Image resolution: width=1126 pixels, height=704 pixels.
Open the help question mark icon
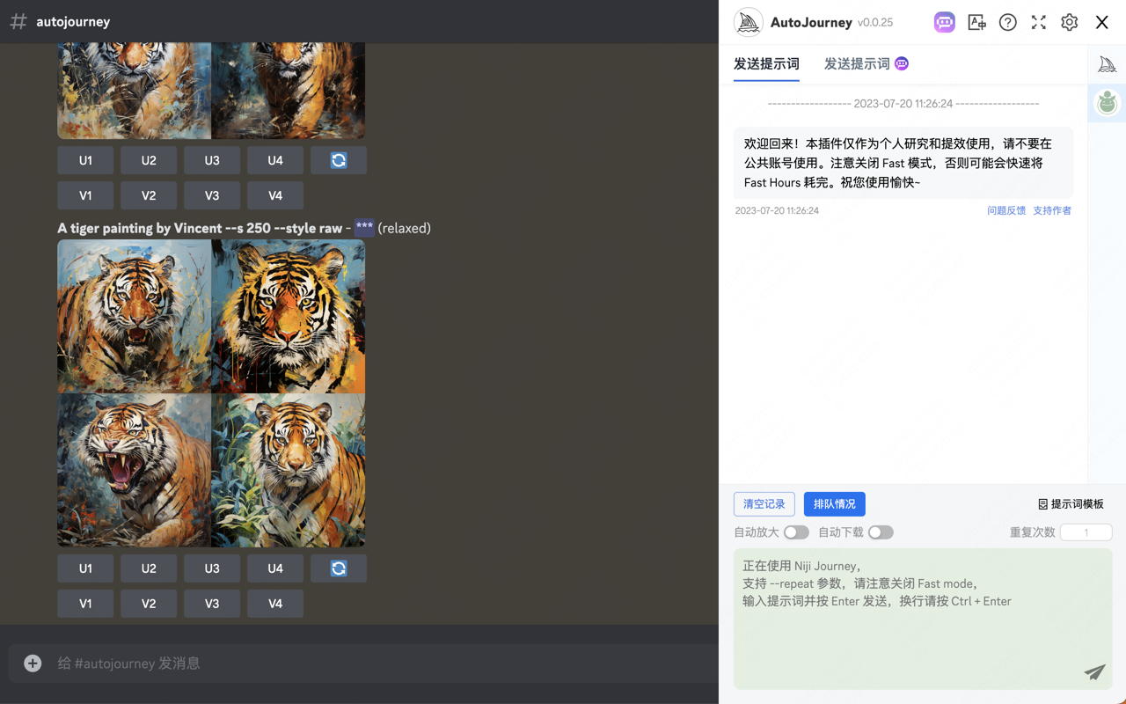[x=1007, y=22]
